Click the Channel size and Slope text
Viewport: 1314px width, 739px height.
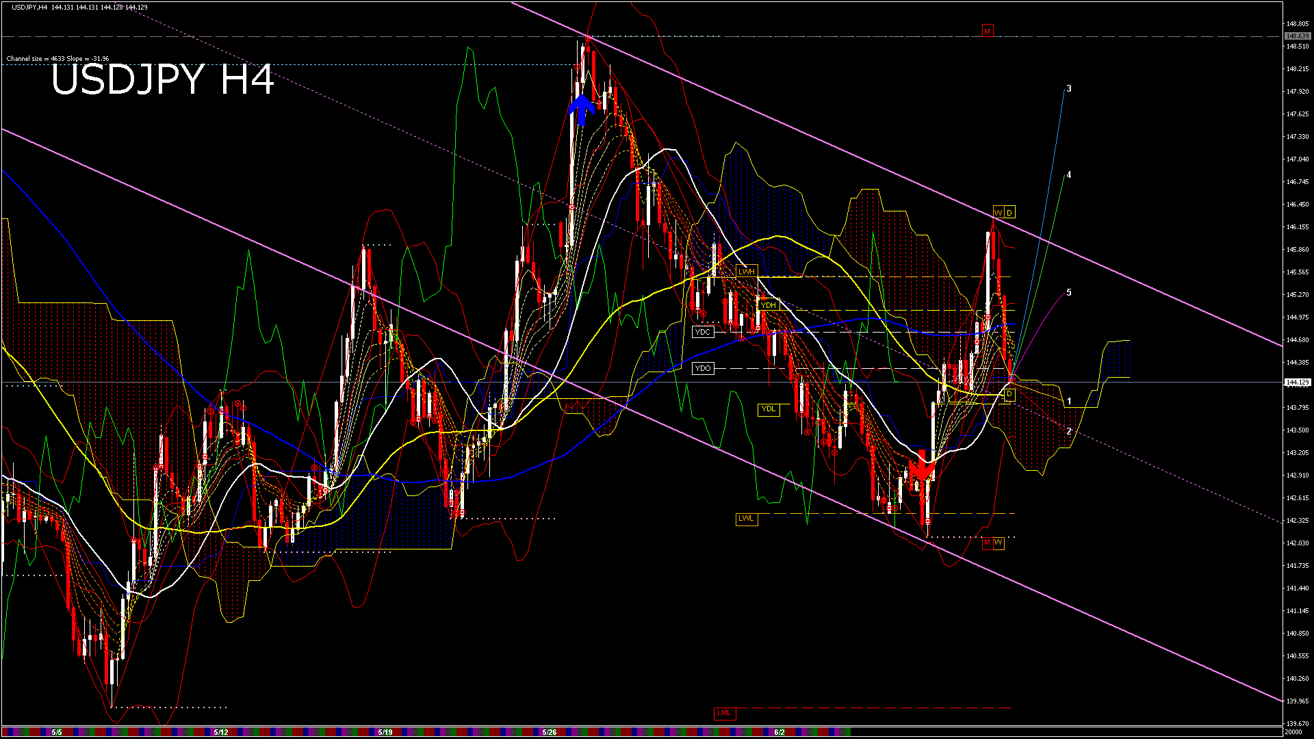click(x=57, y=59)
